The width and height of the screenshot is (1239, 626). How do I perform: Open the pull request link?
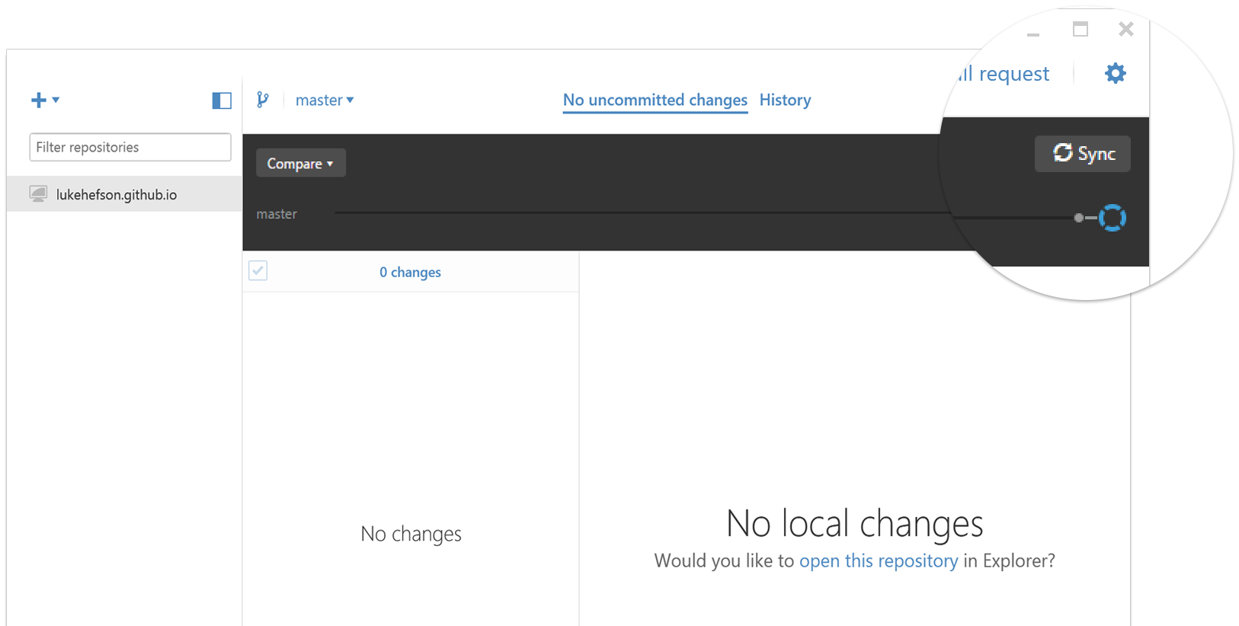[x=1004, y=74]
